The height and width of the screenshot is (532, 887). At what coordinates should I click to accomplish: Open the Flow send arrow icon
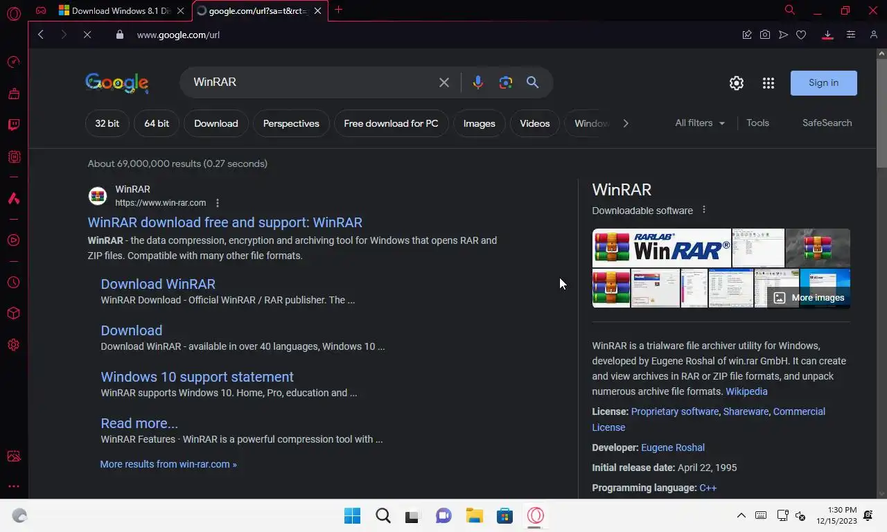click(x=783, y=35)
